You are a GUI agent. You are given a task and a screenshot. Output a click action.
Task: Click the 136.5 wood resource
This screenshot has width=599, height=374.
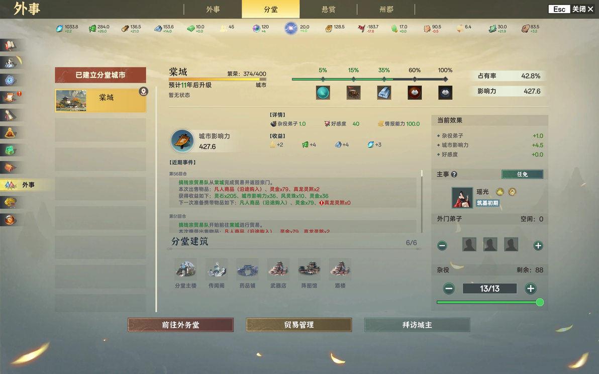132,28
